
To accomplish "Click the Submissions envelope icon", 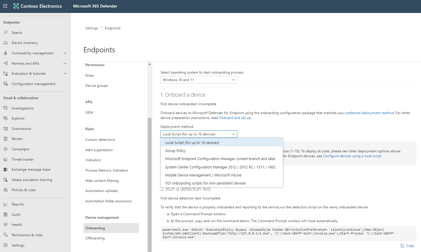I will point(5,128).
